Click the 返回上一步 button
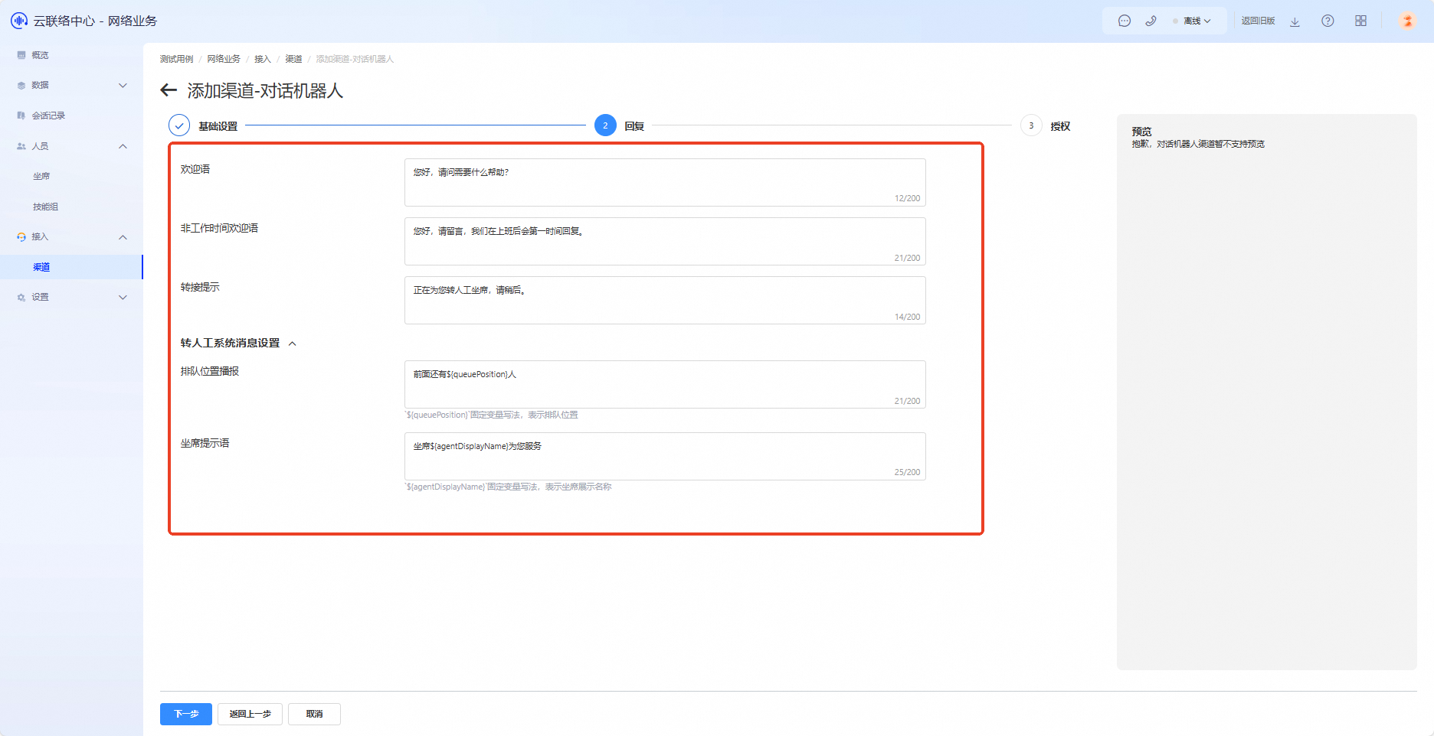The image size is (1434, 736). [x=250, y=714]
